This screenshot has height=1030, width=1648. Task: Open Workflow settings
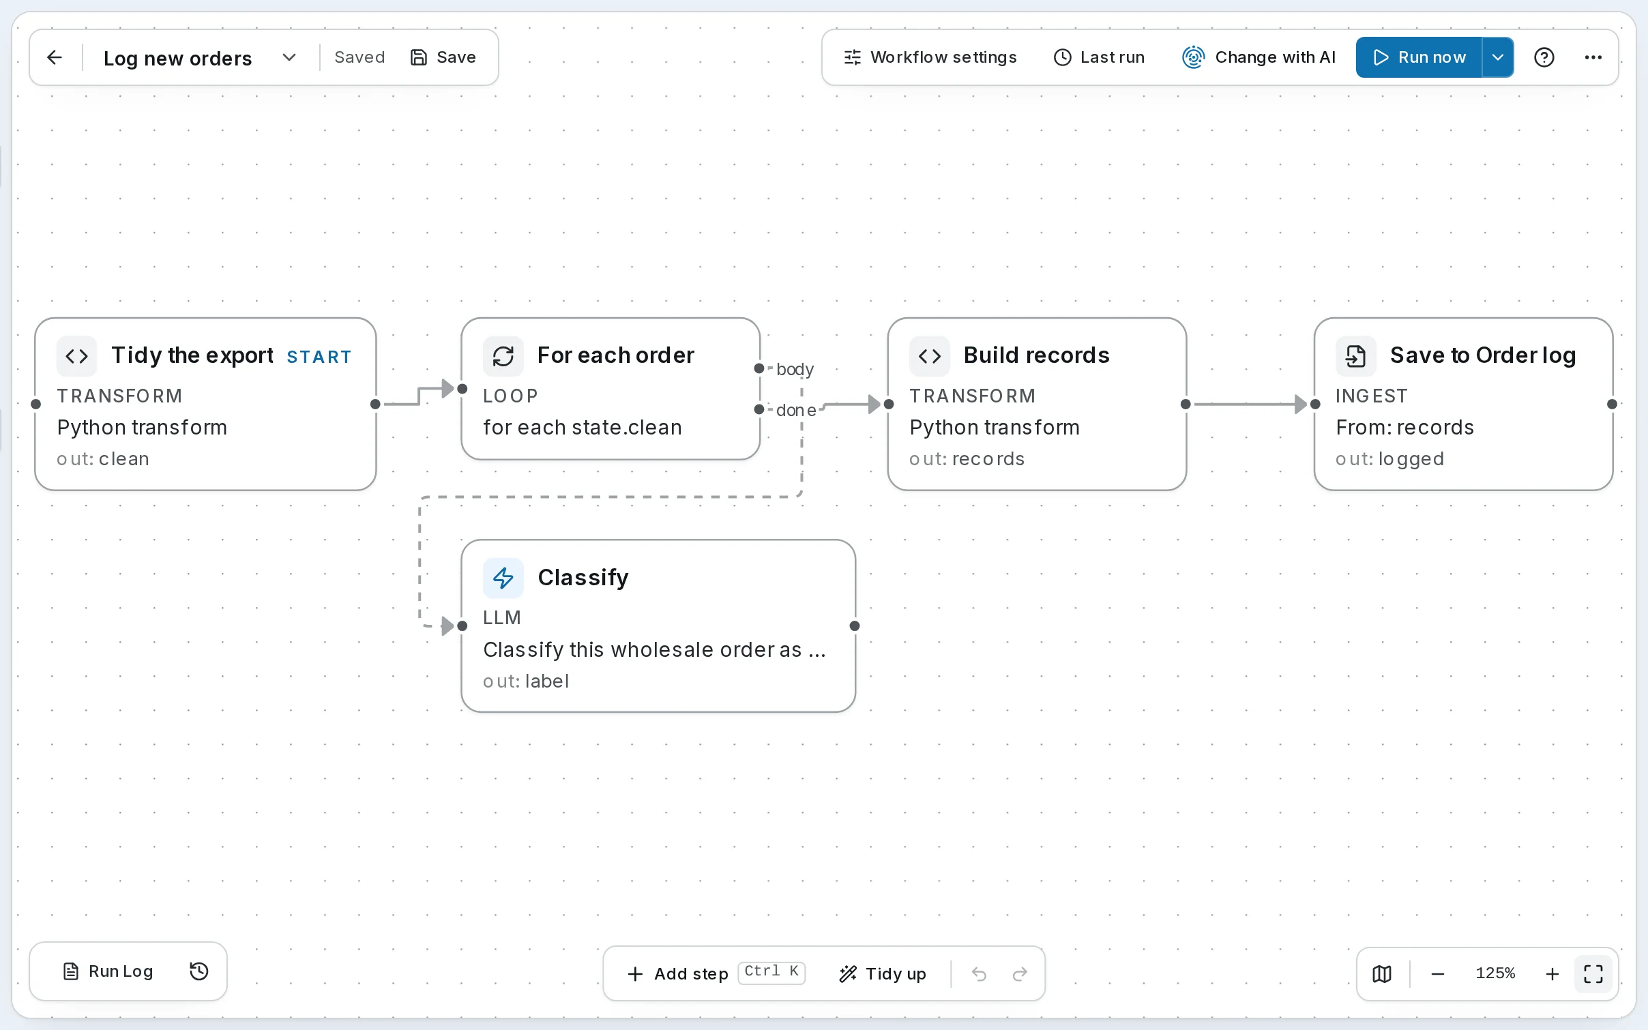click(x=930, y=57)
